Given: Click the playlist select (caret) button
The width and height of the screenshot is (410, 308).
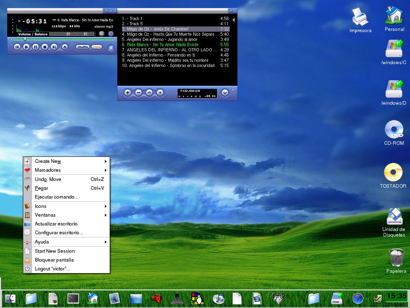Looking at the screenshot, I should [x=149, y=93].
